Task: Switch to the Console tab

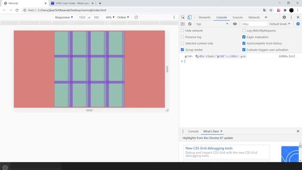Action: click(x=221, y=17)
